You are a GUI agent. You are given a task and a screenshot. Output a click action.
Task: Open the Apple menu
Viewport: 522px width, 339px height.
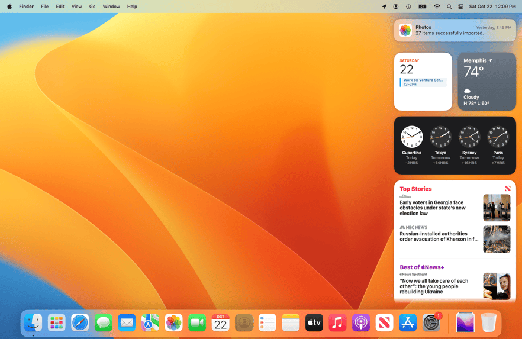(9, 7)
